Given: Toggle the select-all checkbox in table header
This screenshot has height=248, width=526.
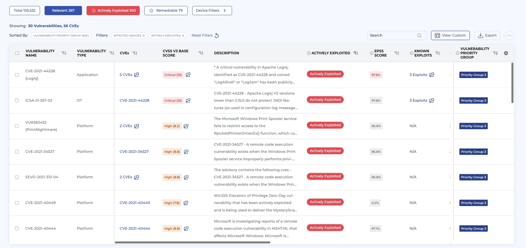Looking at the screenshot, I should (17, 53).
